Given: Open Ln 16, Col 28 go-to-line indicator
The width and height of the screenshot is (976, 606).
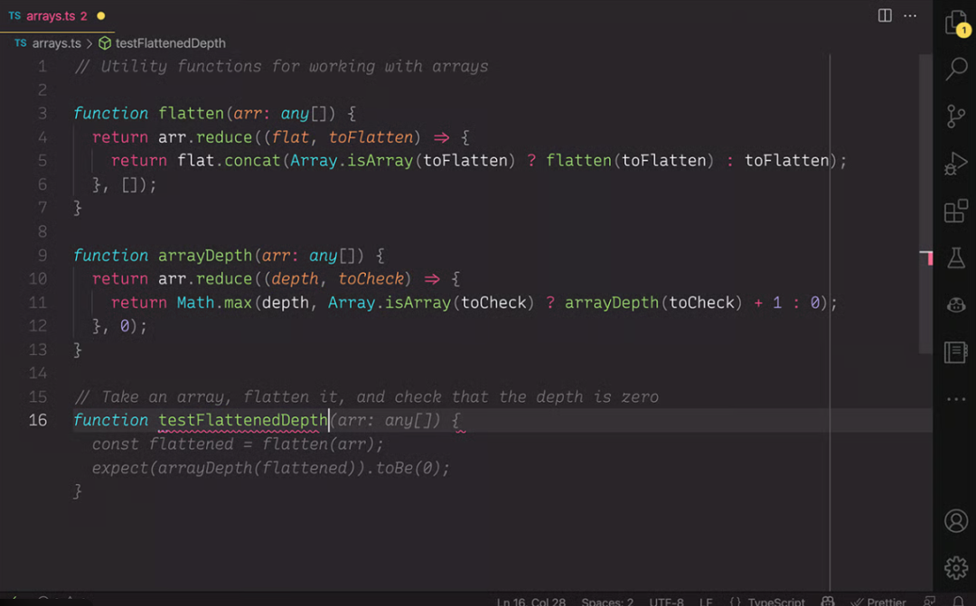Looking at the screenshot, I should tap(531, 601).
